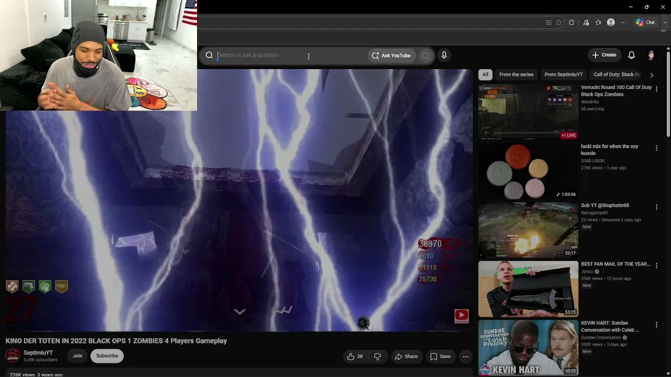This screenshot has width=671, height=377.
Task: Open the browser extensions menu
Action: click(x=572, y=23)
